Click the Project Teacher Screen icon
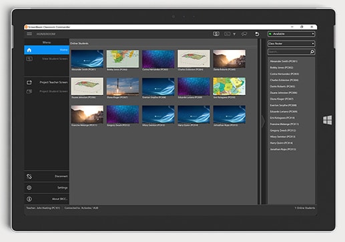Image resolution: width=345 pixels, height=242 pixels. tap(29, 82)
